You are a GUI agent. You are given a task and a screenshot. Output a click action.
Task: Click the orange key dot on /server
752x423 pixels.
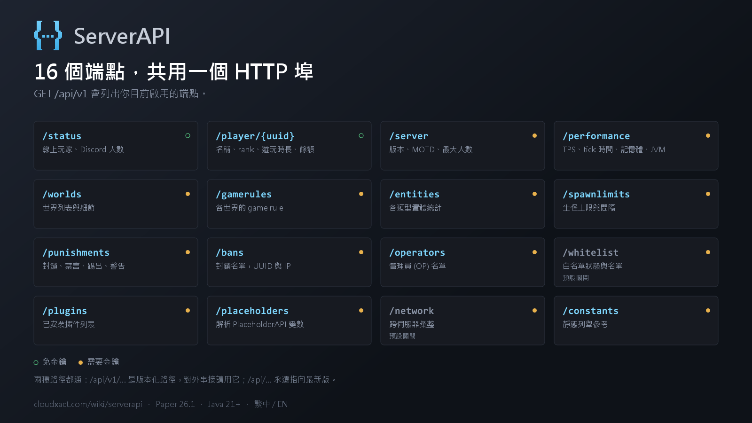tap(534, 136)
